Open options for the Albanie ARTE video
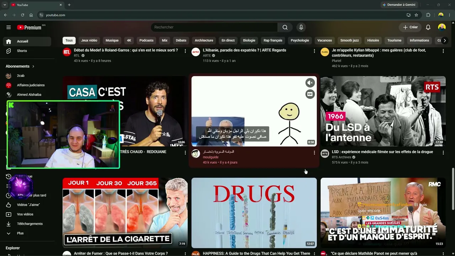Viewport: 455px width, 256px height. pos(314,51)
